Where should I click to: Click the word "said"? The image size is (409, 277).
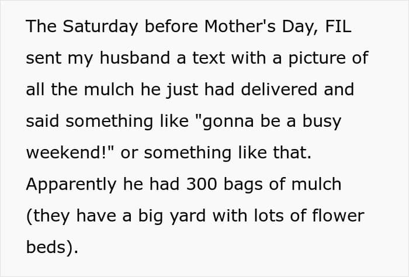[x=43, y=122]
